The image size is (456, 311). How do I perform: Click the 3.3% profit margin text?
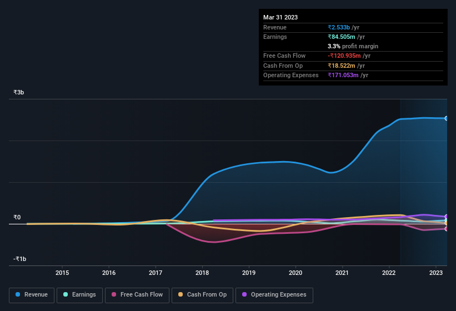click(x=353, y=46)
